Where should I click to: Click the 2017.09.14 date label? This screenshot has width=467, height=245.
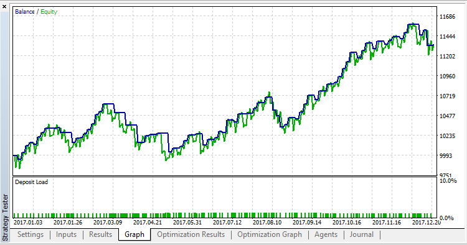click(307, 223)
